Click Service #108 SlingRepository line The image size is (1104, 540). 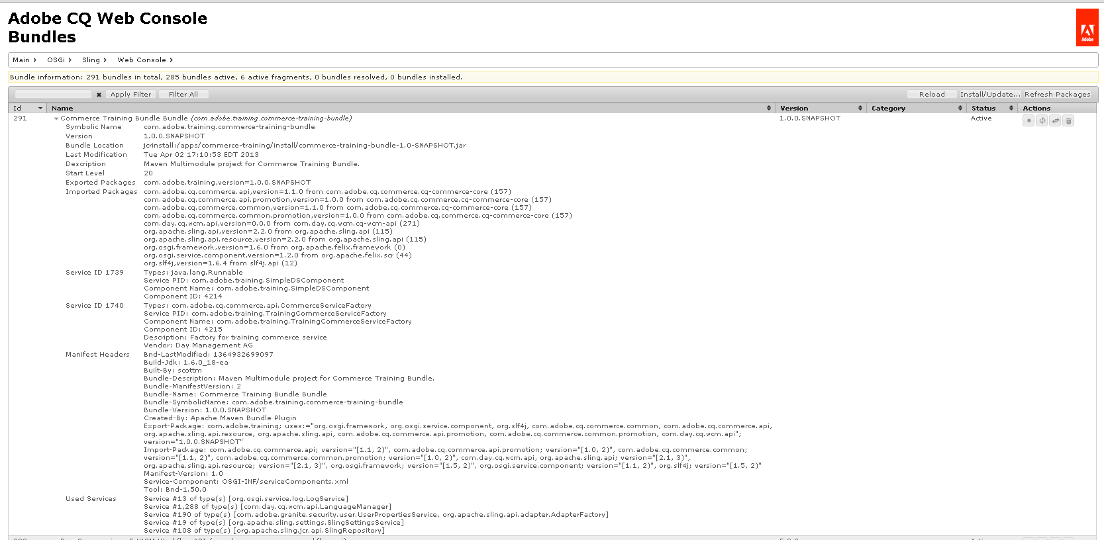click(x=264, y=531)
